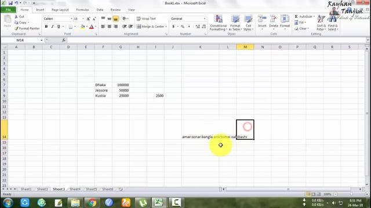Click the Paste button

click(x=8, y=21)
